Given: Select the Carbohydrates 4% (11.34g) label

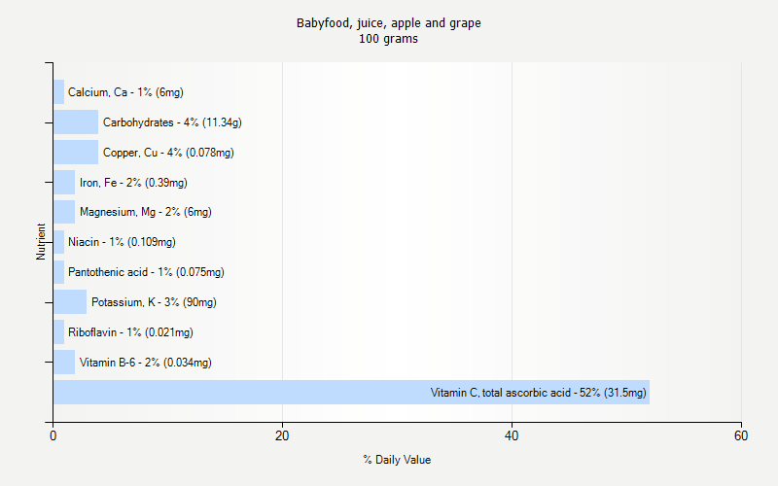Looking at the screenshot, I should tap(172, 122).
